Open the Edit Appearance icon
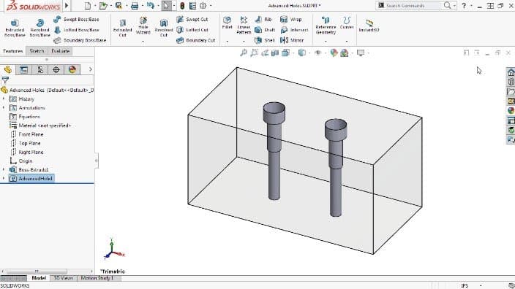The width and height of the screenshot is (515, 289). tap(334, 53)
